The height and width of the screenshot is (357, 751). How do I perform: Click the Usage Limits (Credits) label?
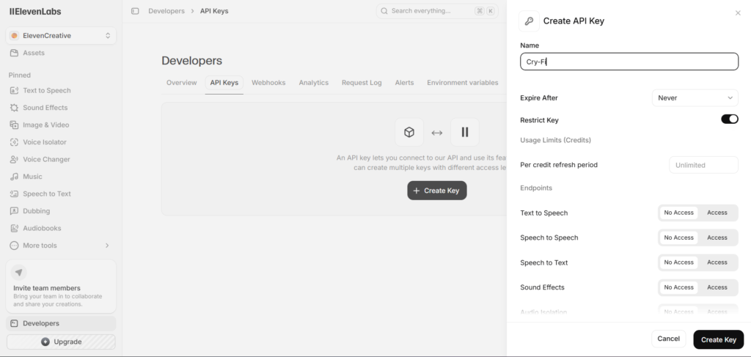click(x=556, y=140)
